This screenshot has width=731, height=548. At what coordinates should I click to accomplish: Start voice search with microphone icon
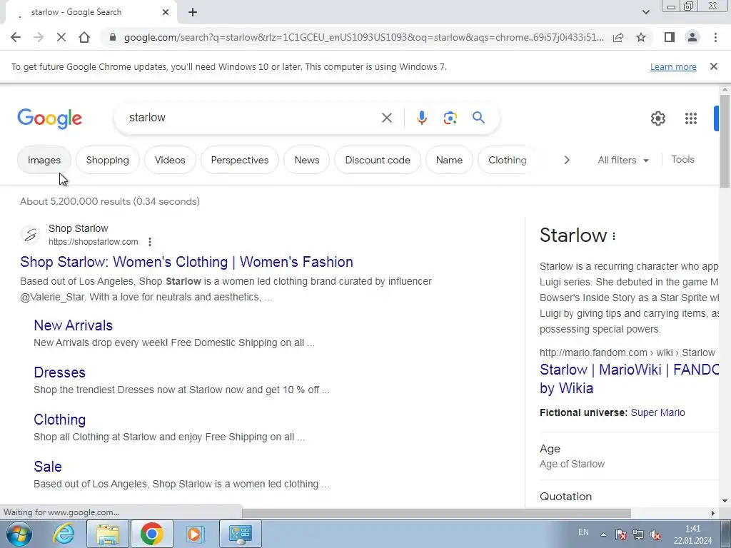[421, 118]
